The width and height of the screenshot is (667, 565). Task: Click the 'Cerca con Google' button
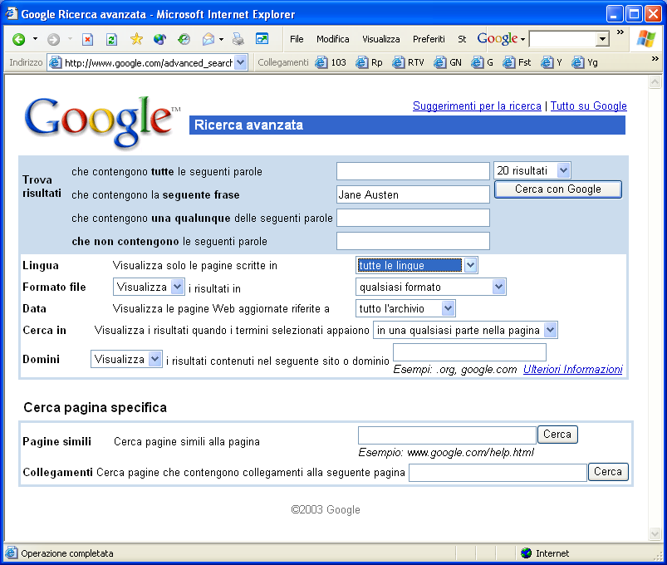pos(557,189)
